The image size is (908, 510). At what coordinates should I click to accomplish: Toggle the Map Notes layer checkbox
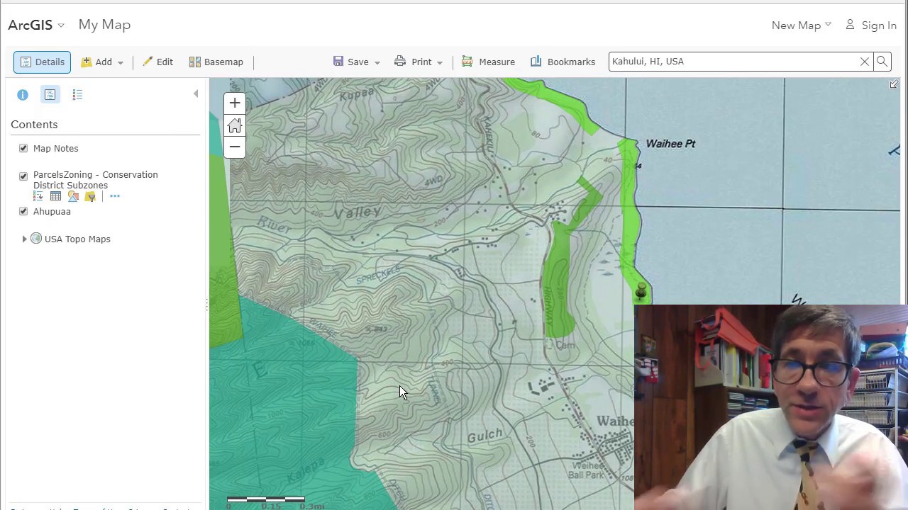[x=23, y=148]
